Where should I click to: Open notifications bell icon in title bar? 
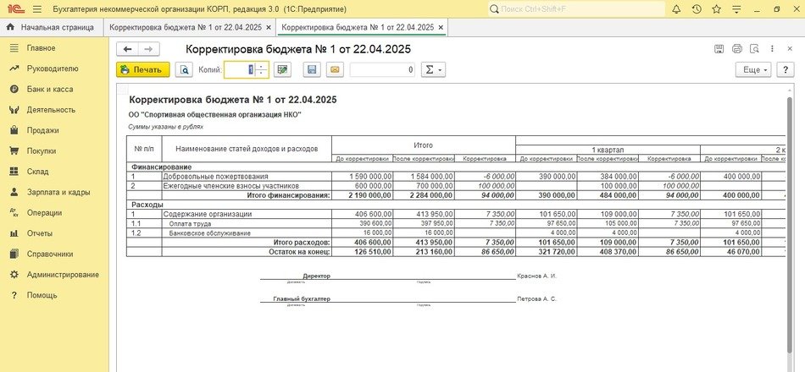676,9
